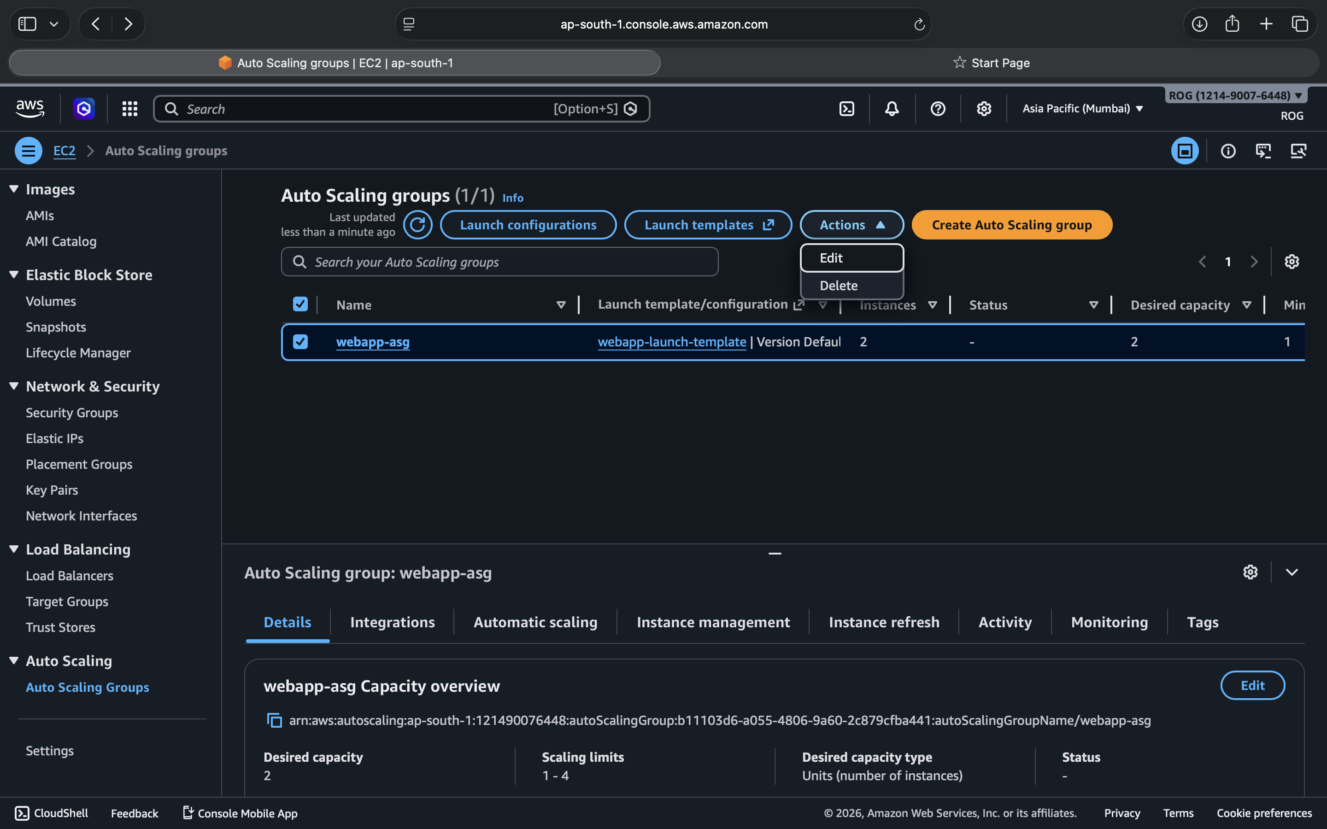Copy the webapp-asg ARN
The width and height of the screenshot is (1327, 829).
point(274,720)
